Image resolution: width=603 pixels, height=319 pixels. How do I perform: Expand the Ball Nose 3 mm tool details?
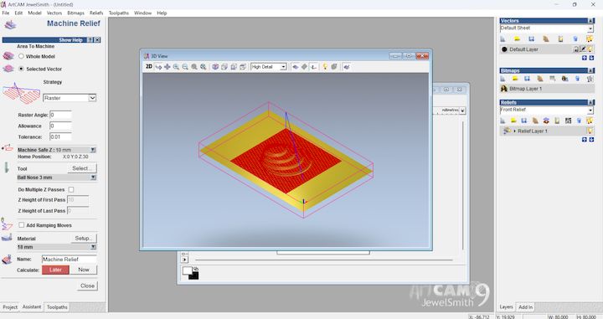93,178
